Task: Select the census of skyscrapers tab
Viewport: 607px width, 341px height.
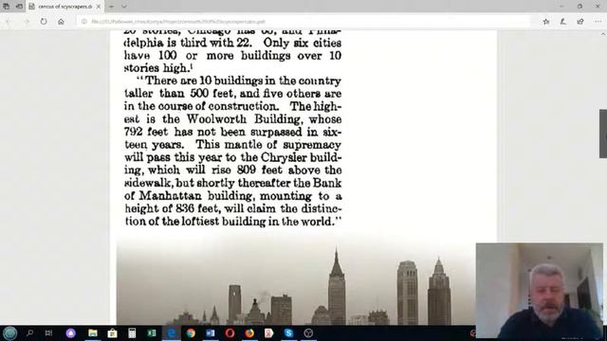Action: coord(64,7)
